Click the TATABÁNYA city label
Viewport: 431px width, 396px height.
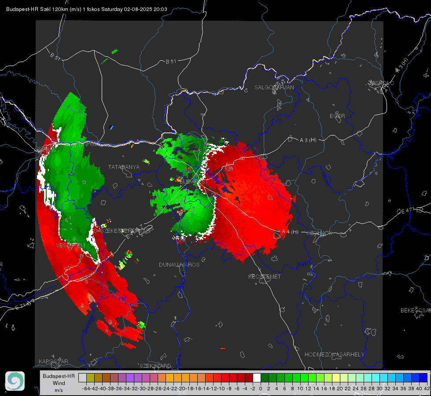pos(124,167)
